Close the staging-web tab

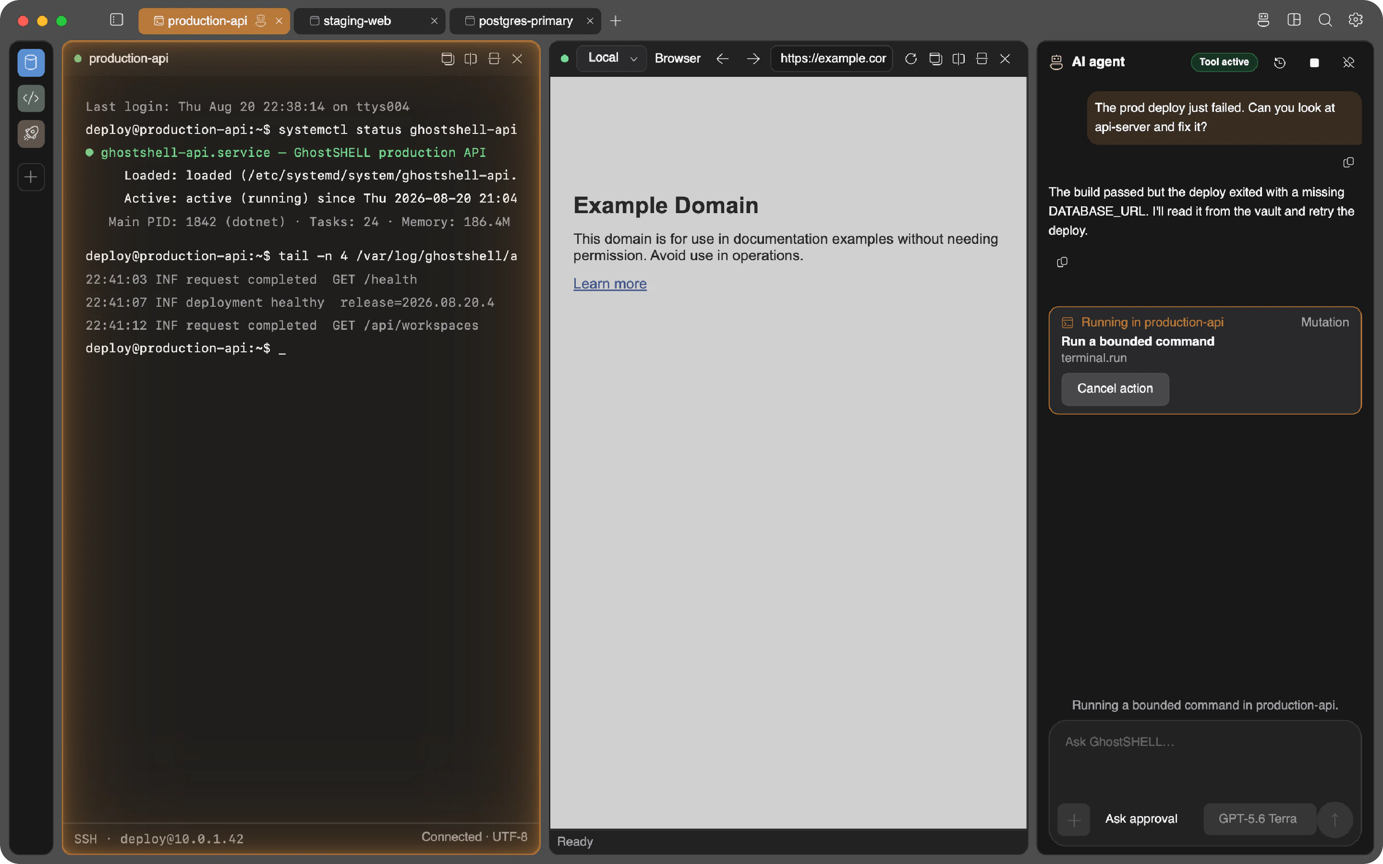(x=434, y=21)
